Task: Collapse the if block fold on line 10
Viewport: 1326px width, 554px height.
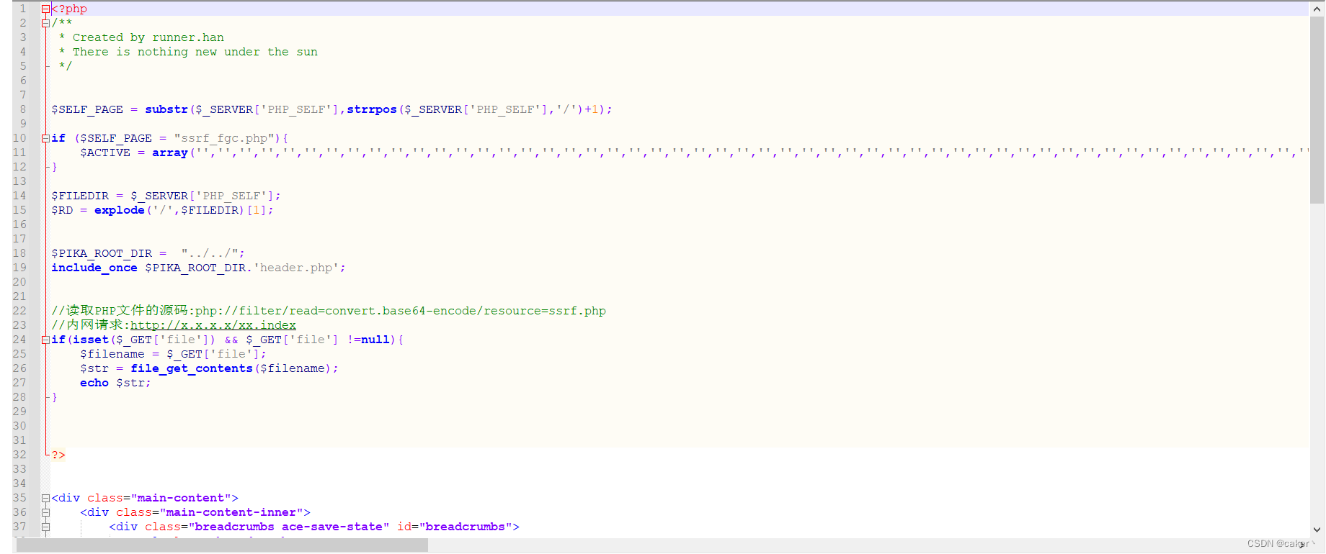Action: tap(45, 138)
